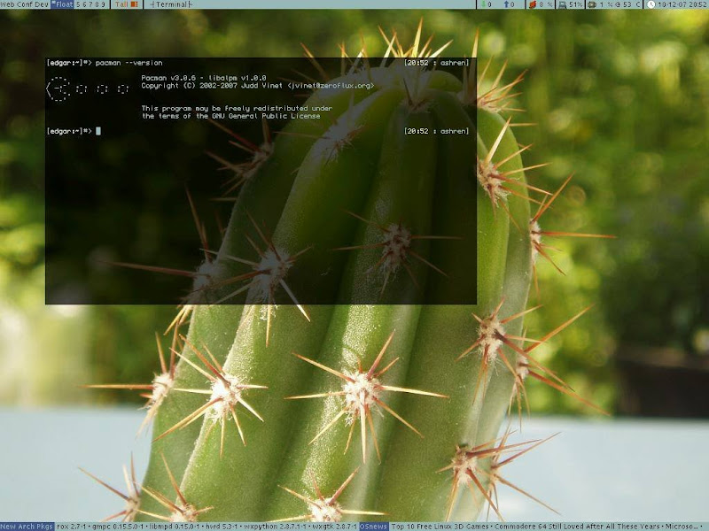The height and width of the screenshot is (531, 709).
Task: Click the 'wxgtk 2.8.7-1' package entry
Action: [335, 527]
